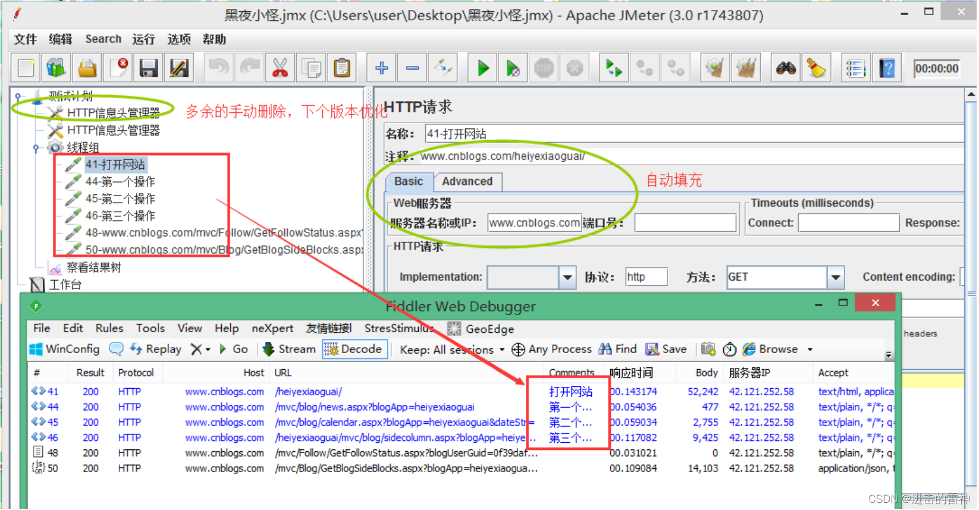Start the test without pauses icon
The width and height of the screenshot is (979, 510).
pos(513,68)
